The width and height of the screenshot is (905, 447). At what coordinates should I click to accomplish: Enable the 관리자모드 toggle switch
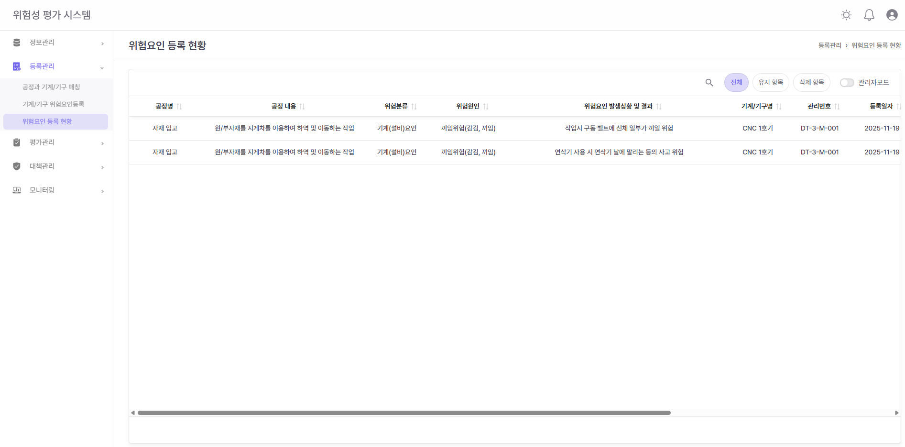[847, 83]
